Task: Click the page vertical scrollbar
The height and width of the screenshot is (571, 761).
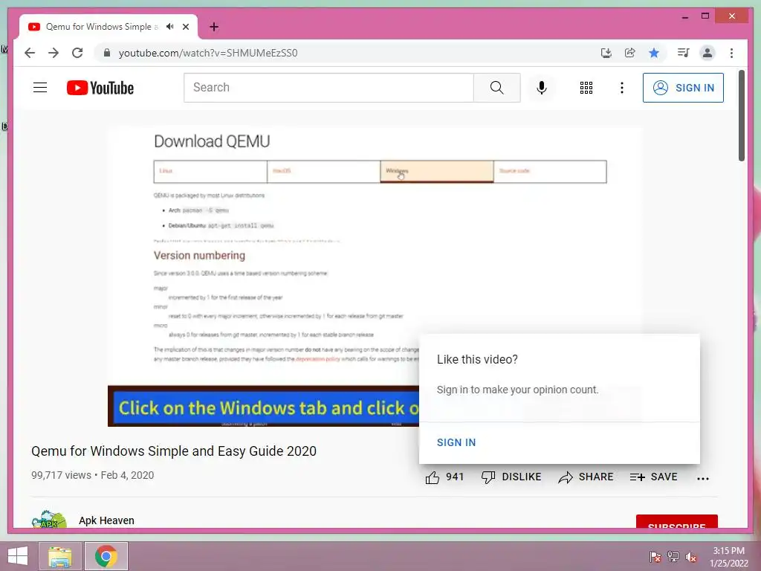Action: pos(741,115)
